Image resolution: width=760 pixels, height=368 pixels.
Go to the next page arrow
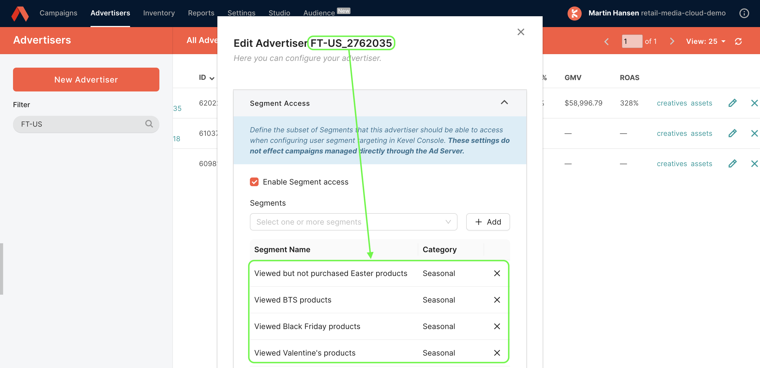pyautogui.click(x=672, y=41)
